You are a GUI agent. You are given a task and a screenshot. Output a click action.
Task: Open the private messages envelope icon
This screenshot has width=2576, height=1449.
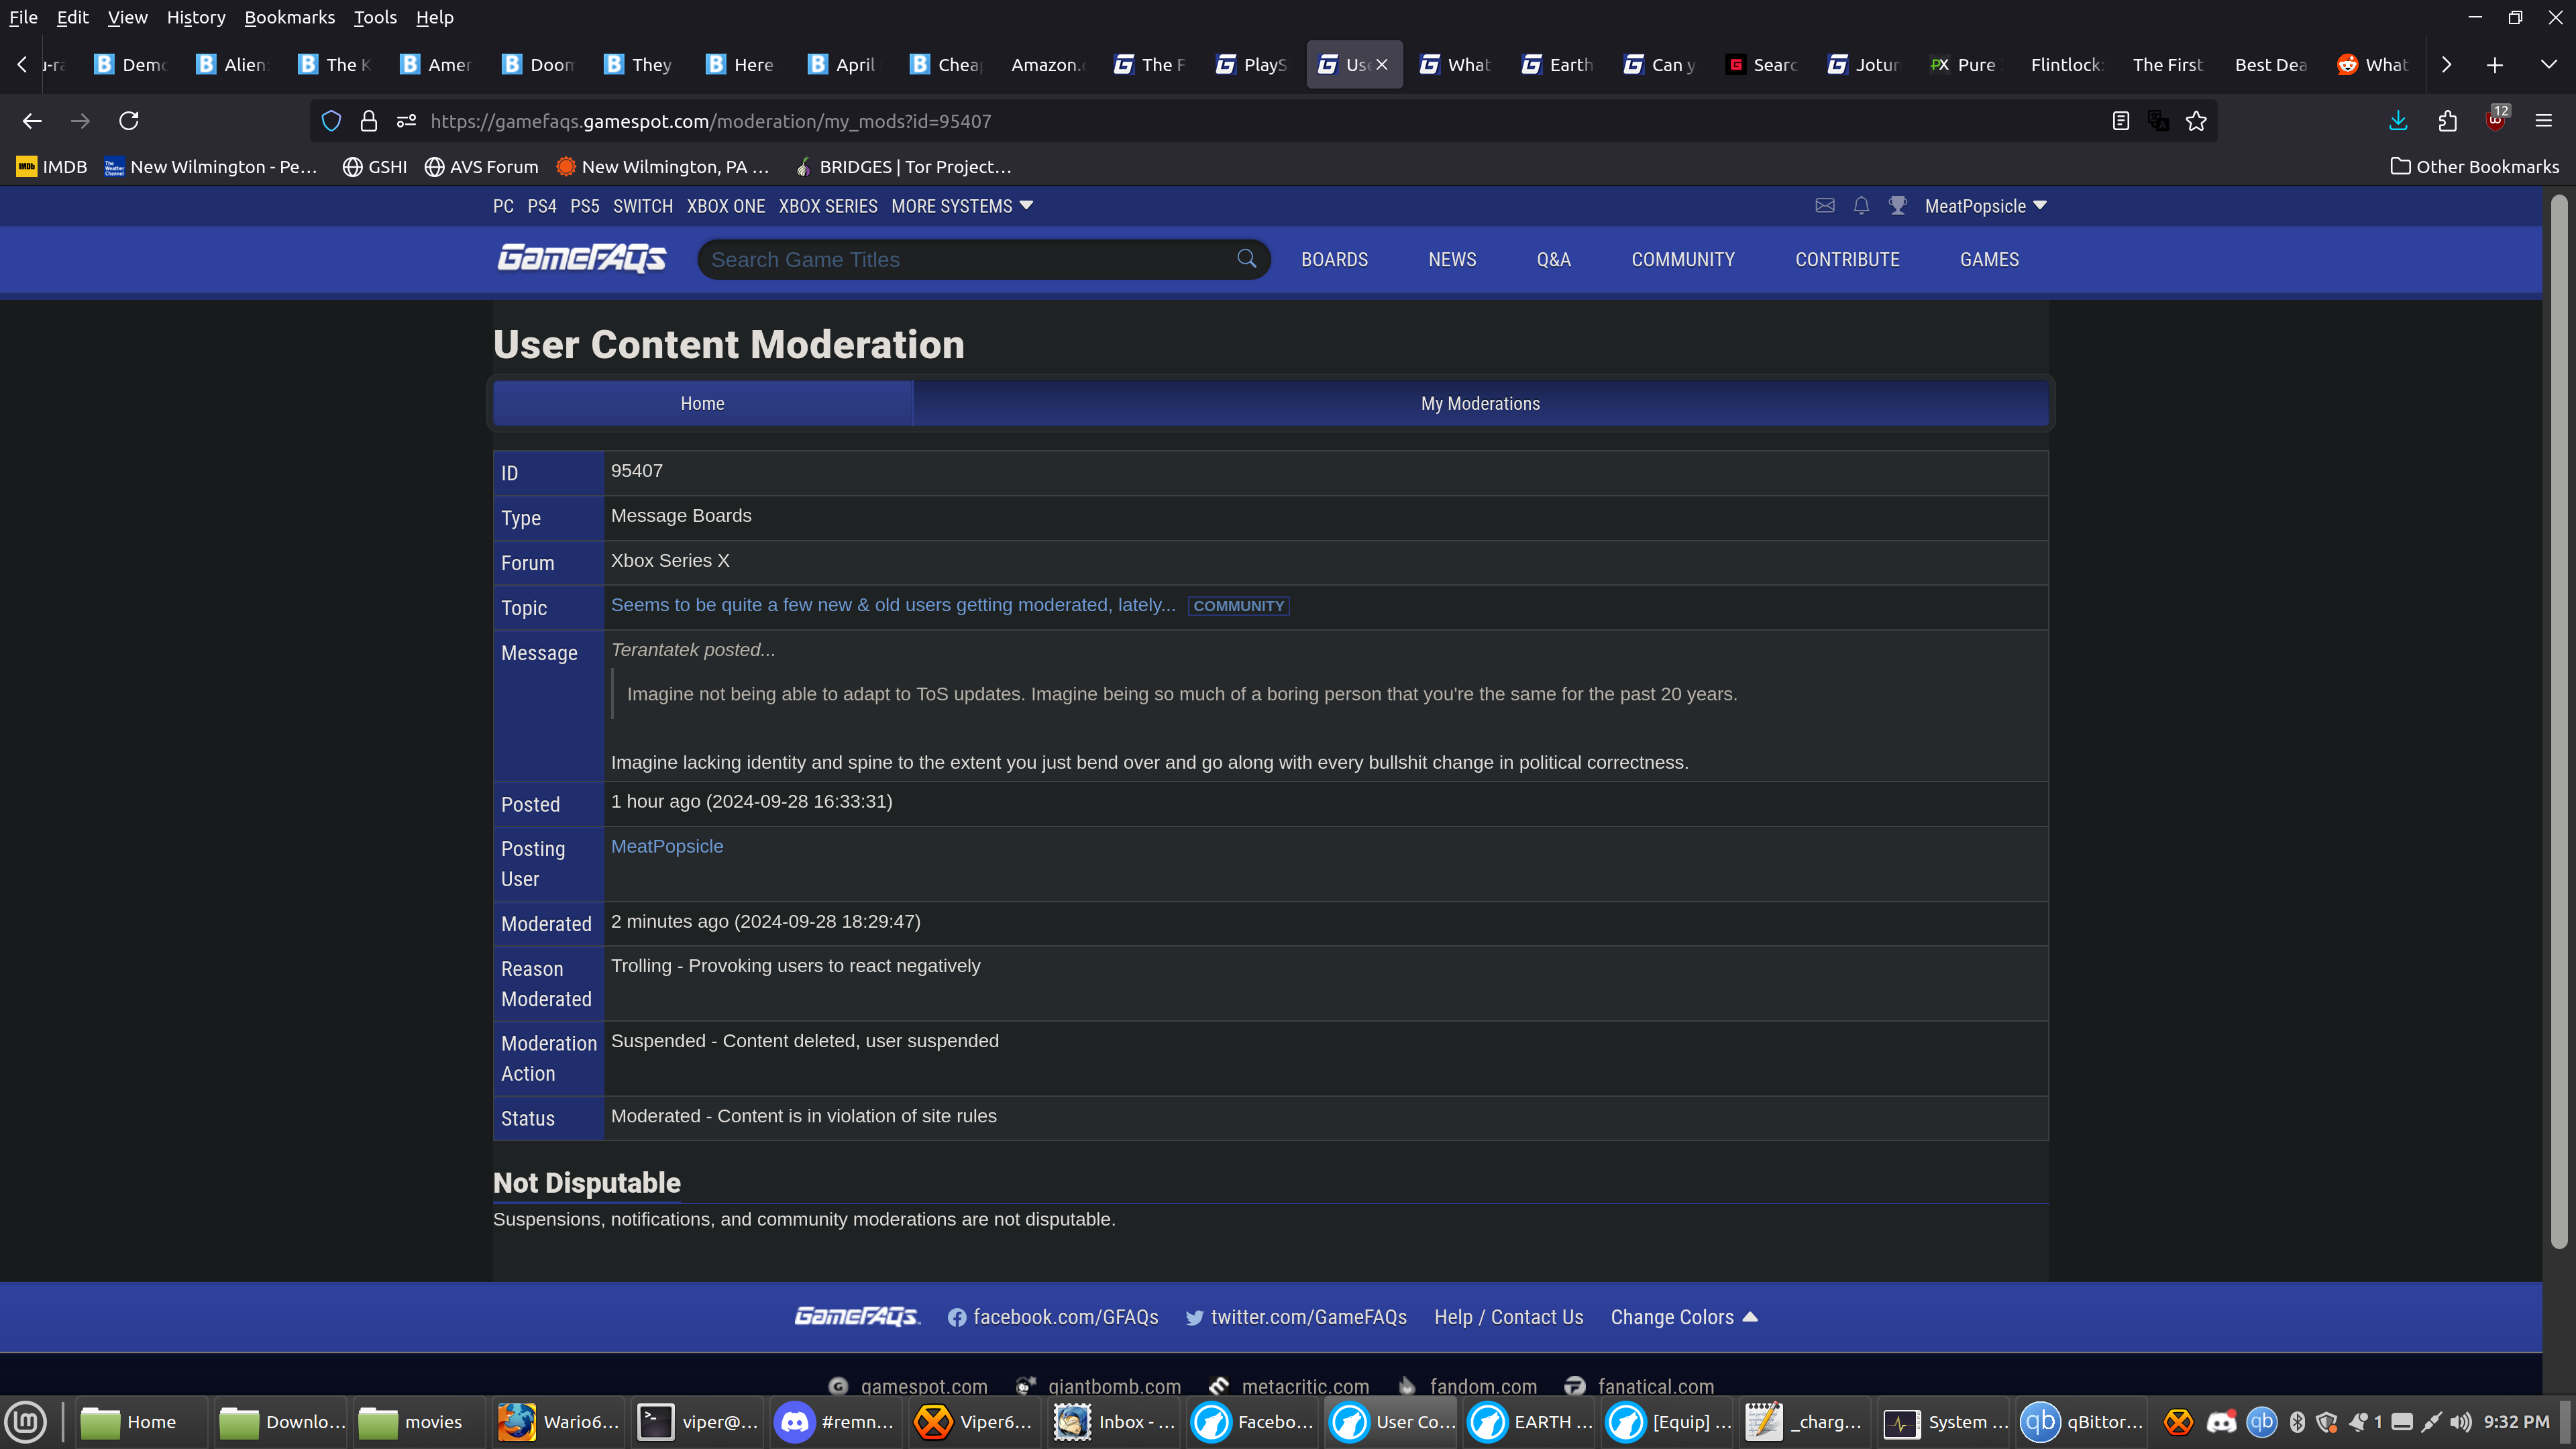coord(1825,206)
